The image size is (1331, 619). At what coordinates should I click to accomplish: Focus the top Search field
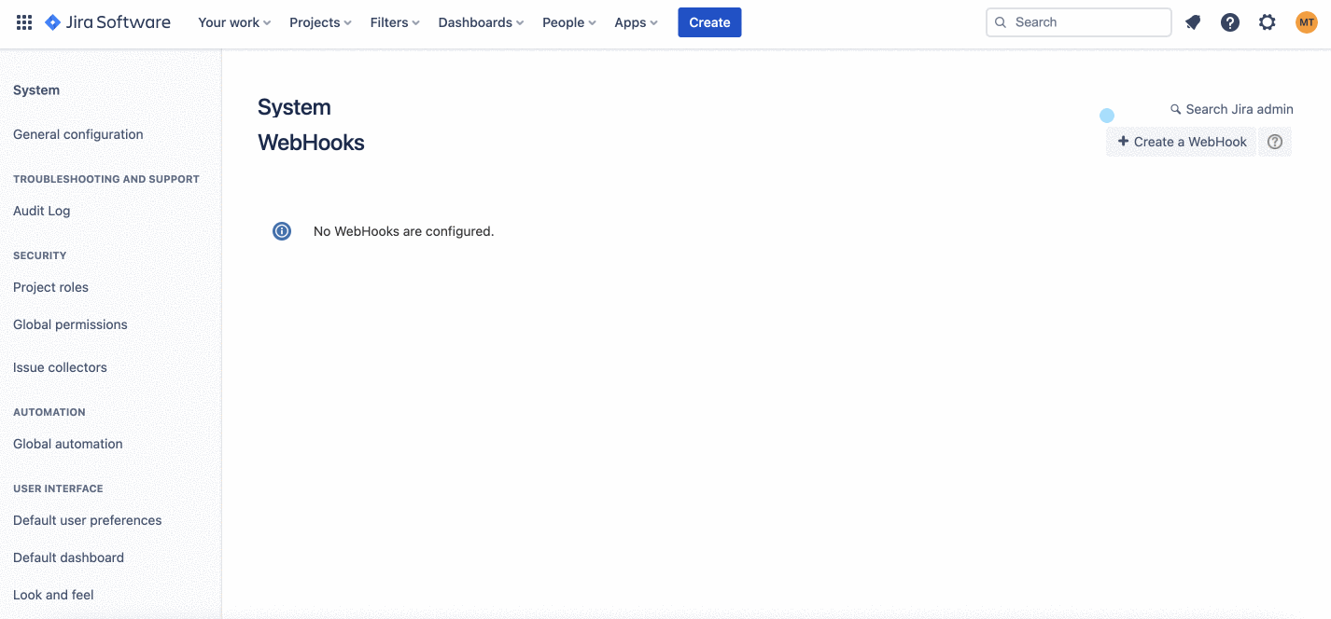(1078, 22)
